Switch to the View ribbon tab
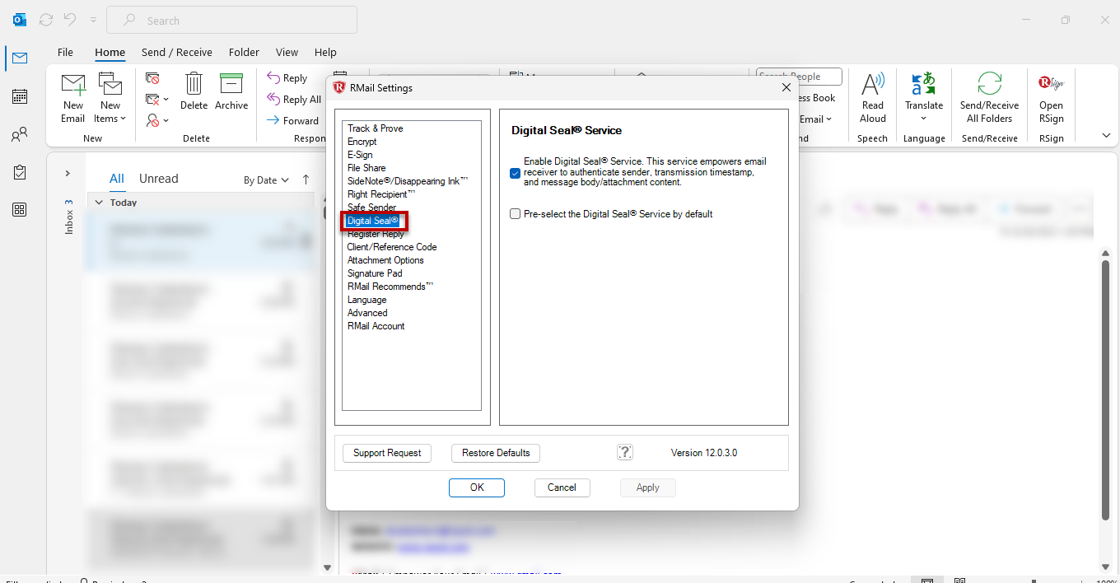 coord(287,52)
